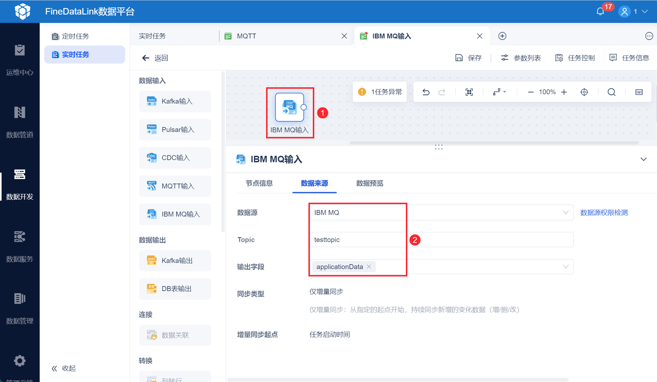Switch to the 数据预览 tab
This screenshot has width=657, height=382.
pyautogui.click(x=370, y=183)
